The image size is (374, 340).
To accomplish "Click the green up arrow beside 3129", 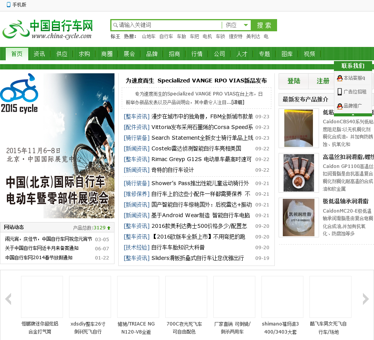I will [109, 228].
